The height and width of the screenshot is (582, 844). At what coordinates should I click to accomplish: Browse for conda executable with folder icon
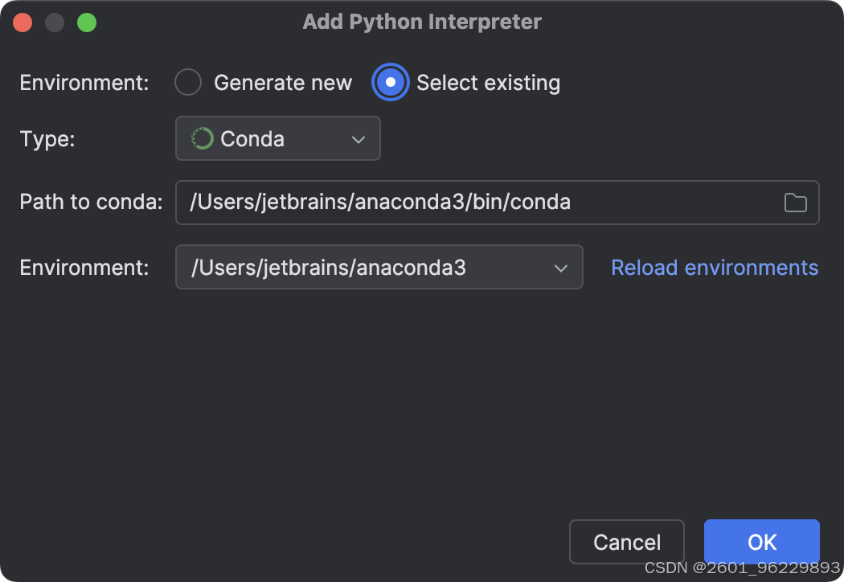tap(795, 203)
